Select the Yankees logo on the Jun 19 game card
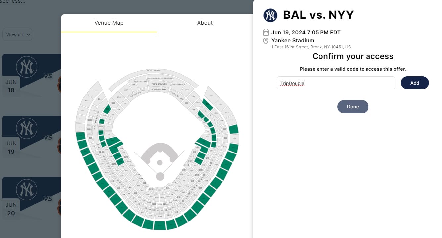Image resolution: width=442 pixels, height=238 pixels. [26, 128]
